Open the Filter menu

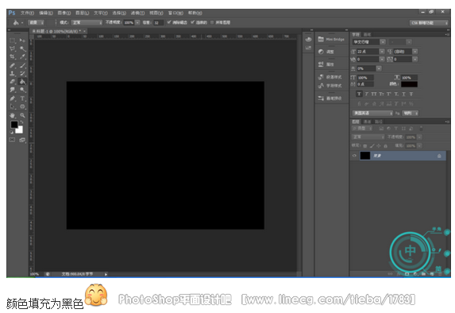[x=137, y=13]
